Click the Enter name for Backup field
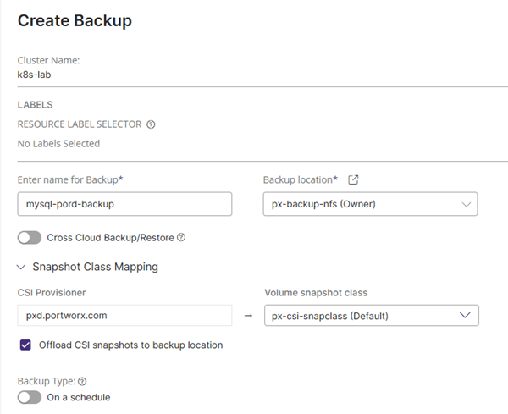 coord(124,204)
